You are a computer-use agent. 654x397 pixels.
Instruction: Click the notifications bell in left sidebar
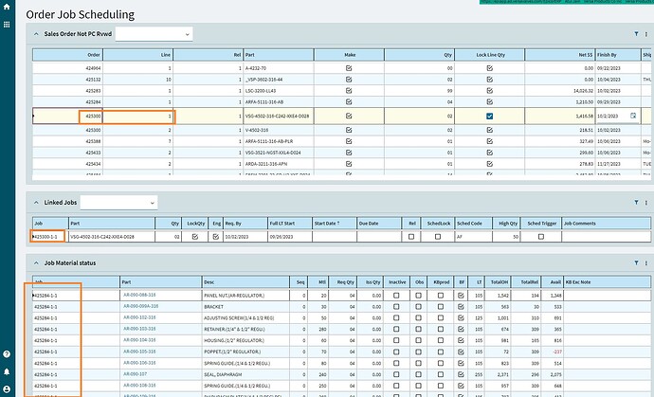pyautogui.click(x=8, y=373)
